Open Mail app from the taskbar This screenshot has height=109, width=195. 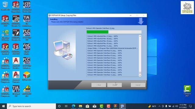pyautogui.click(x=94, y=106)
